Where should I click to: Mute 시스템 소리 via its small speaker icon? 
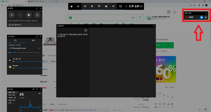pyautogui.click(x=13, y=61)
